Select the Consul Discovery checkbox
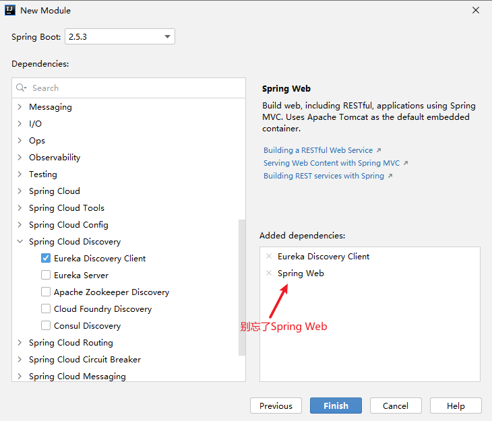The width and height of the screenshot is (492, 421). 46,325
